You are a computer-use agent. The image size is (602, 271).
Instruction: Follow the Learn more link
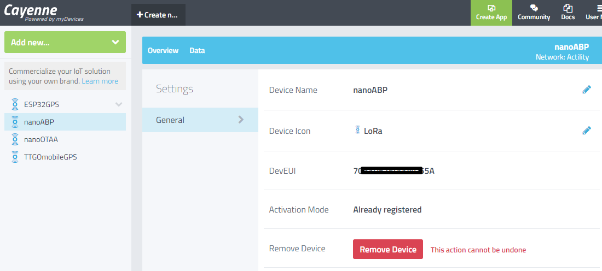click(100, 81)
